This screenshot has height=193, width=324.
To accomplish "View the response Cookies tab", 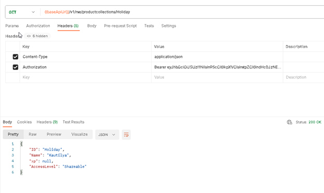I will pyautogui.click(x=24, y=122).
